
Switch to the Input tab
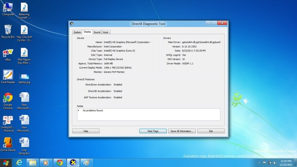tap(105, 32)
